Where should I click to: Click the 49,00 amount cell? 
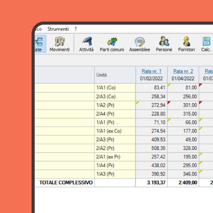(183, 140)
